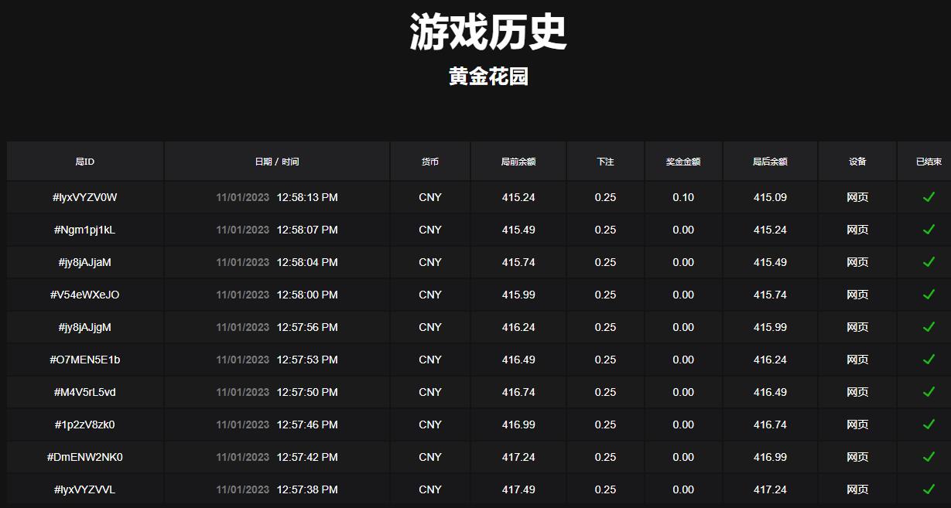Select round ID #M4V5rL5vd
Screen dimensions: 951x508
[85, 392]
